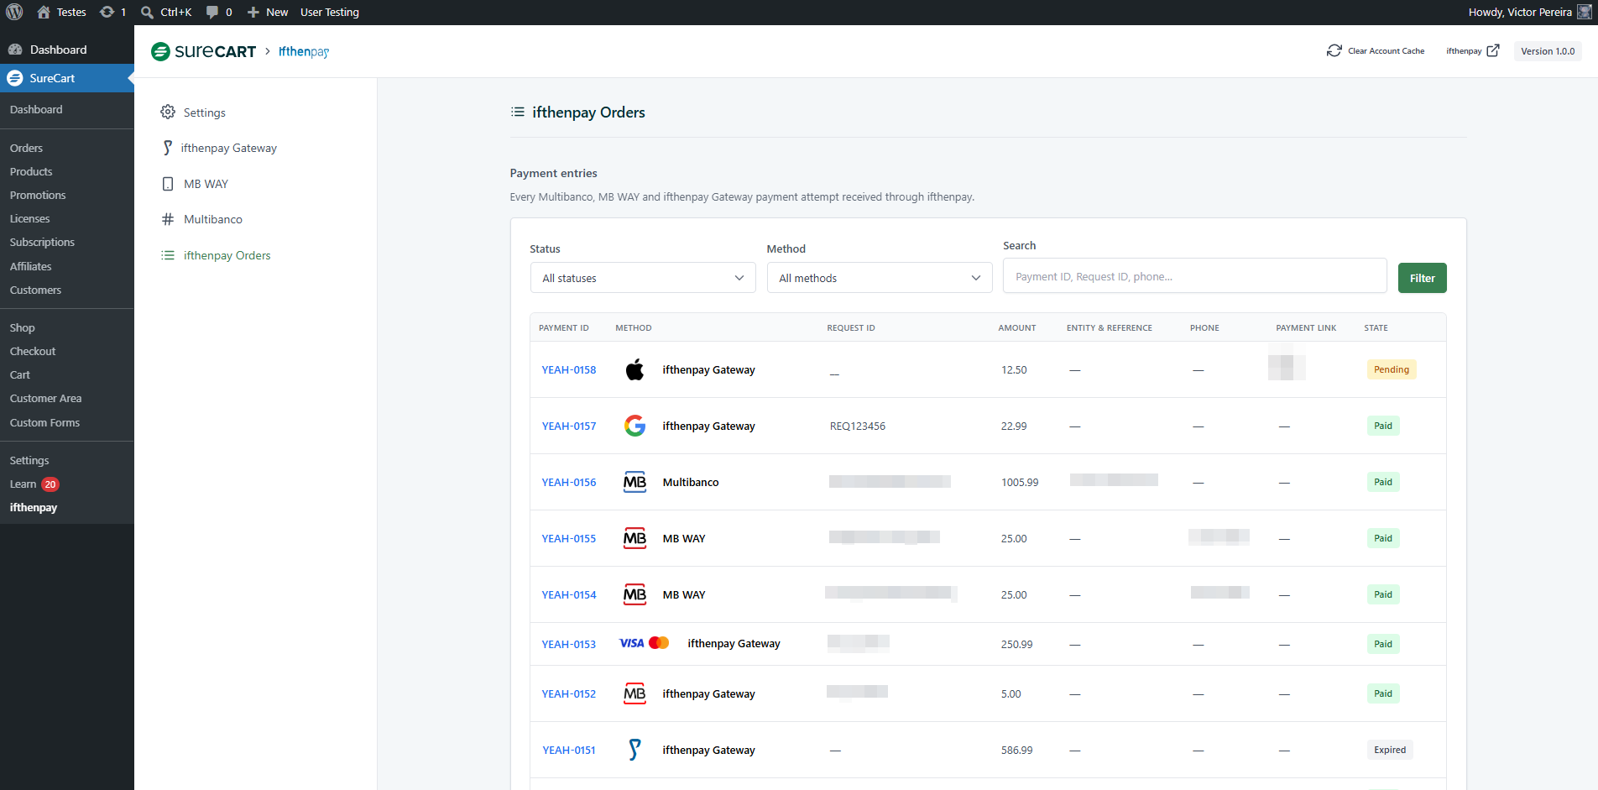Click the WordPress Dashboard gauge icon
The height and width of the screenshot is (790, 1598).
click(x=15, y=50)
